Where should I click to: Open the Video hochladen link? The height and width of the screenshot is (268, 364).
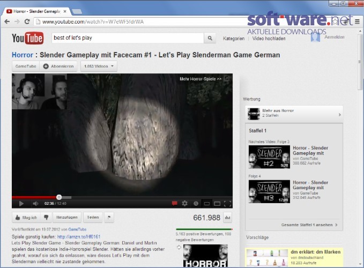tap(269, 39)
